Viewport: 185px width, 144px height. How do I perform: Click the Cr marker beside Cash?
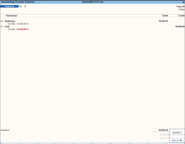point(2,26)
